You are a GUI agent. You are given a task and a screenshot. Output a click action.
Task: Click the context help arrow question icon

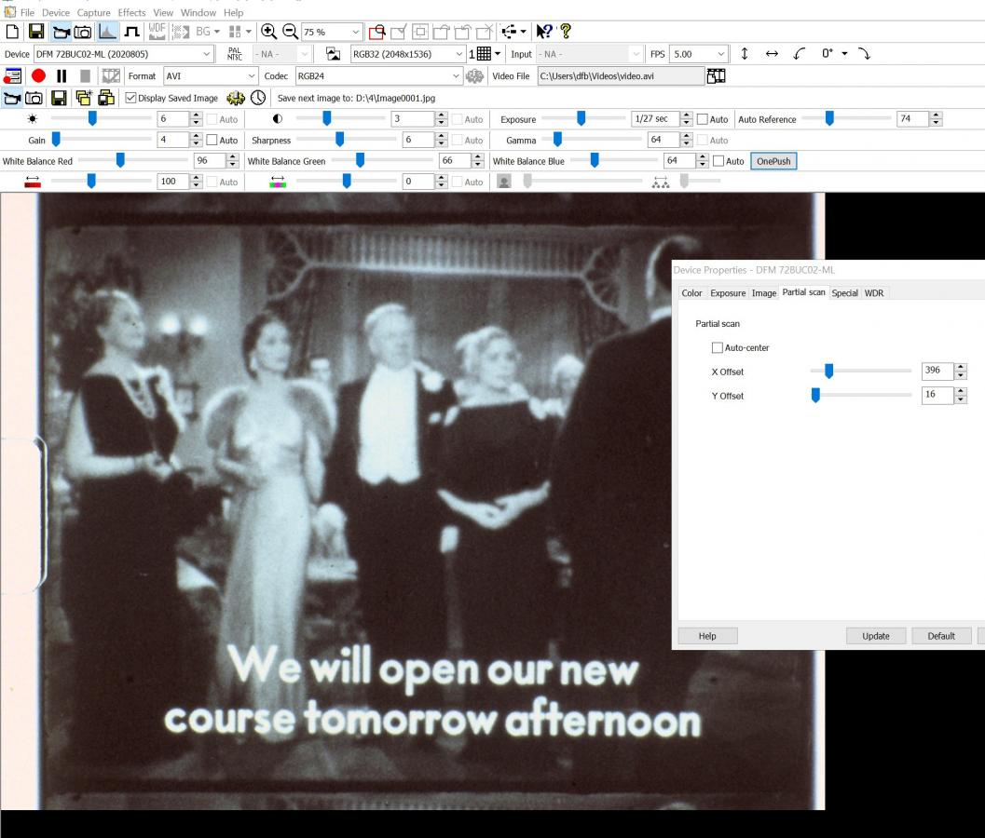click(x=544, y=32)
